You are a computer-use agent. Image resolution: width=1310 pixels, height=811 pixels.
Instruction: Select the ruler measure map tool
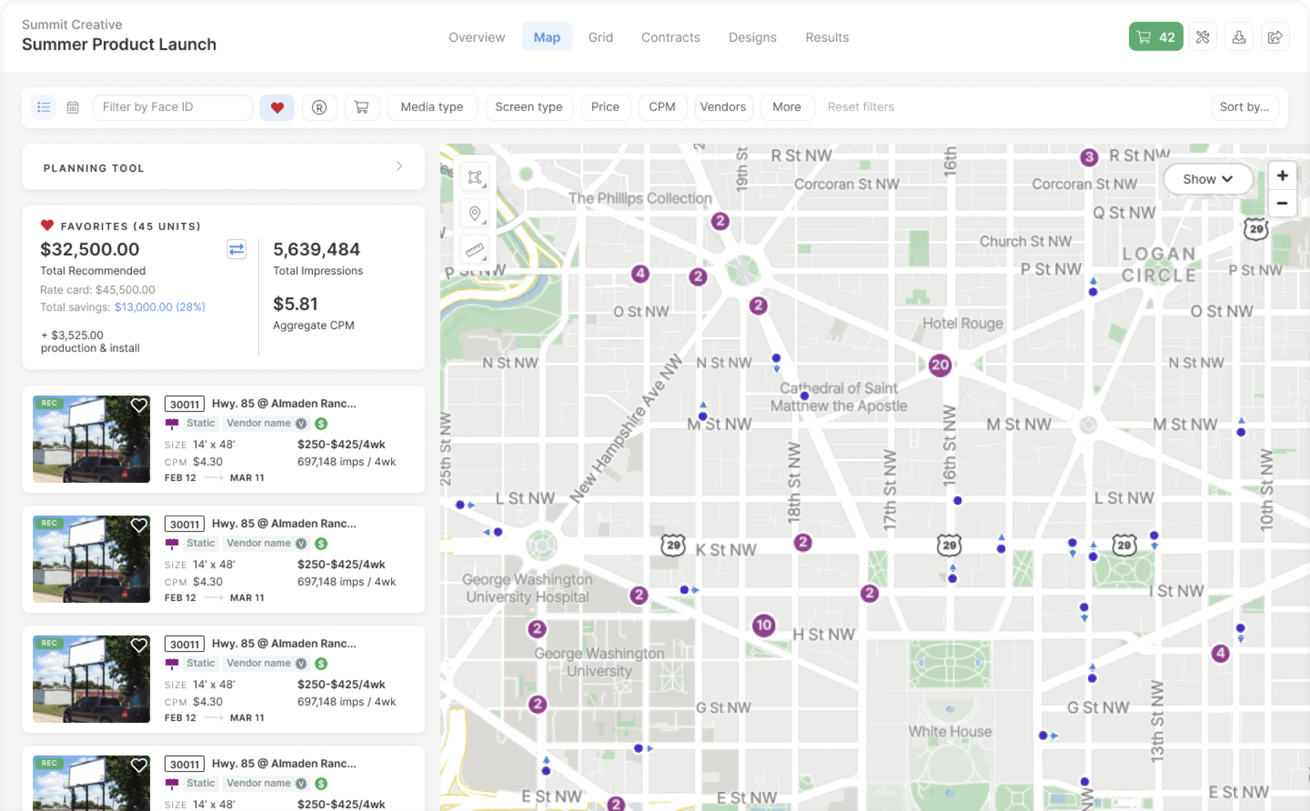pos(475,250)
